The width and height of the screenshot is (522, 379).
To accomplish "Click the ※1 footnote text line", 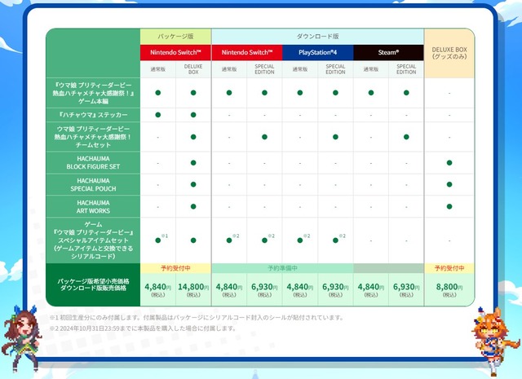I will tap(197, 317).
